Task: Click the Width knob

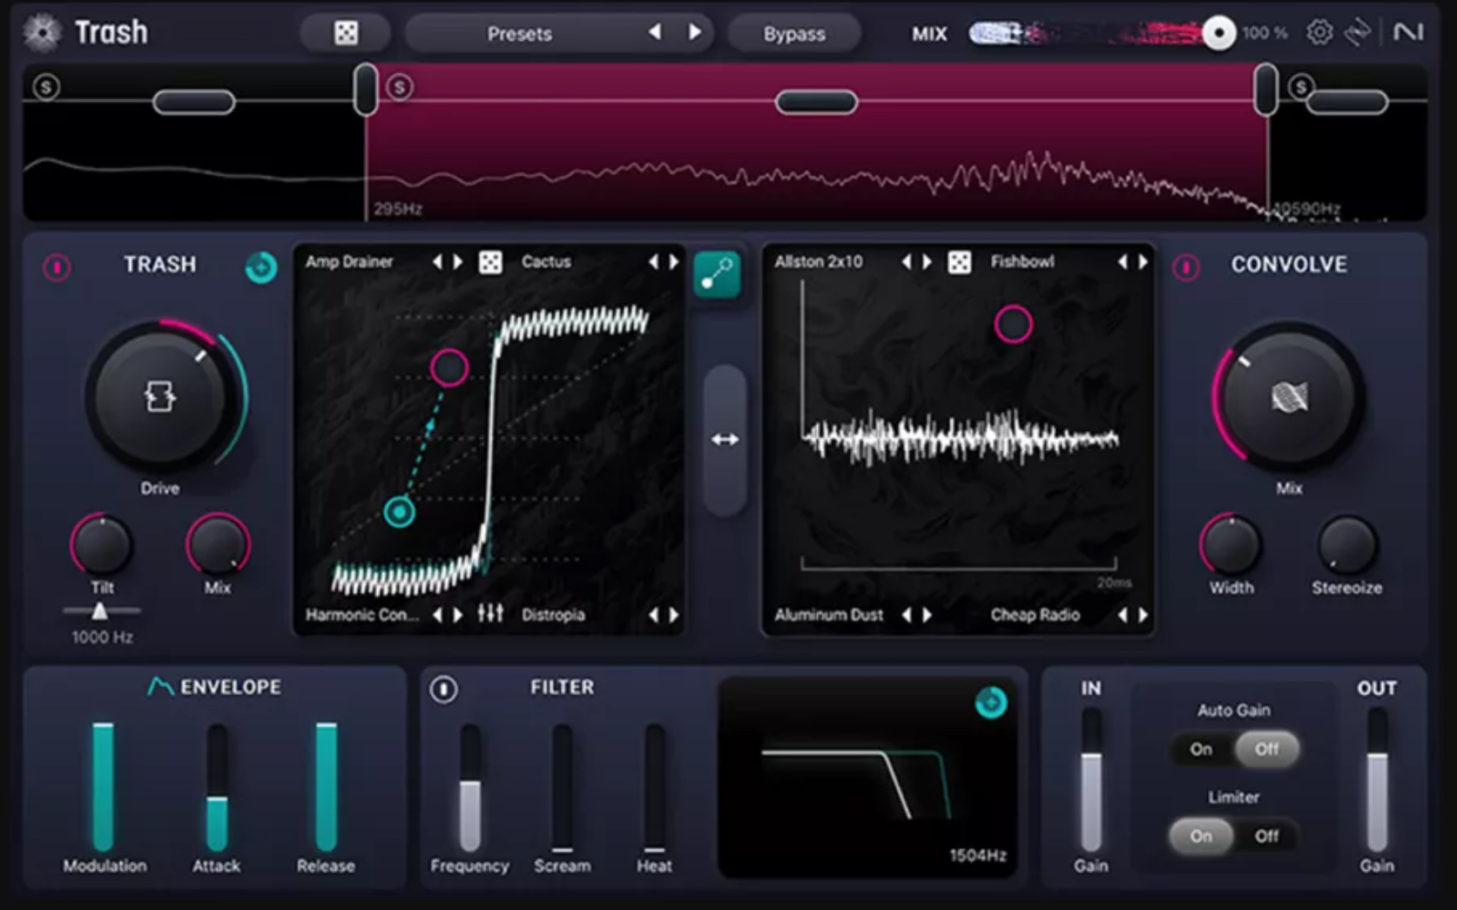Action: coord(1231,544)
